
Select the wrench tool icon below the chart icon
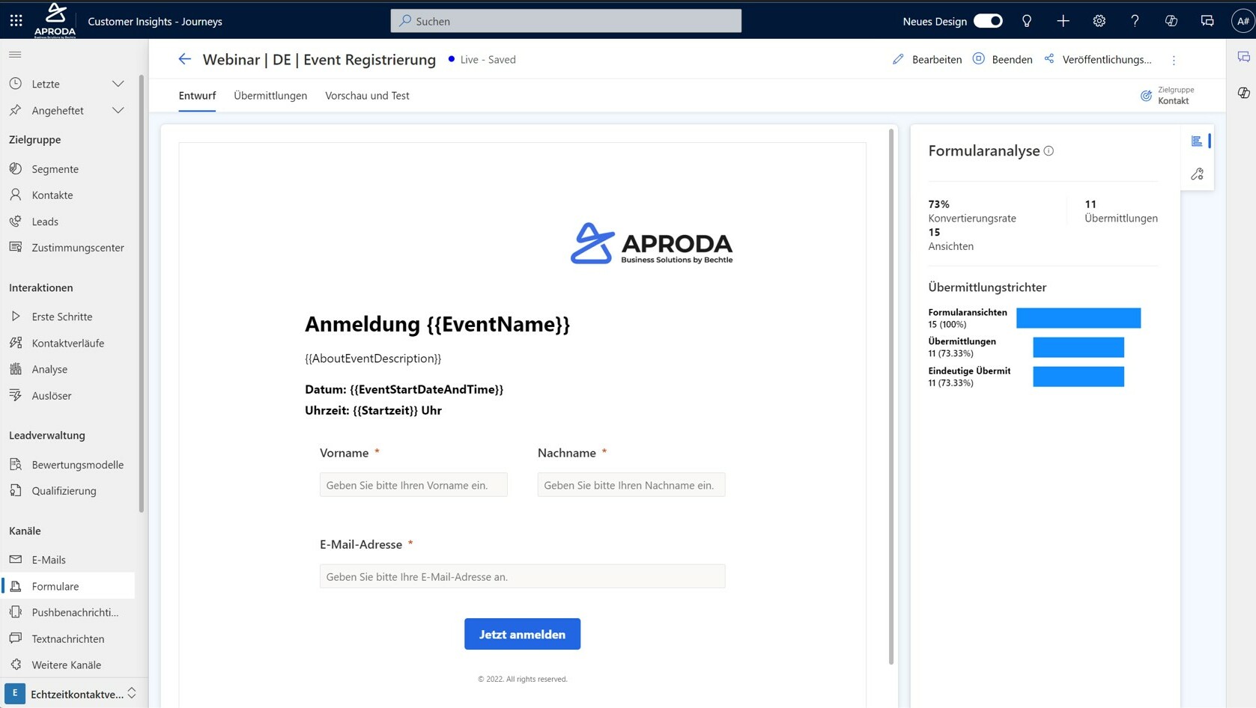click(x=1196, y=173)
